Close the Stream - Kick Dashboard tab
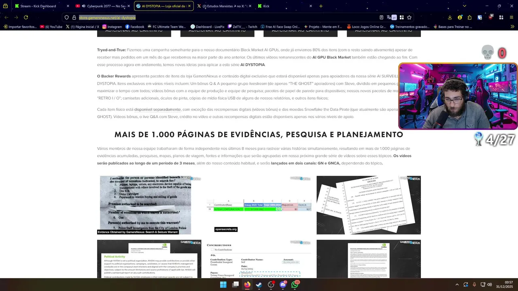This screenshot has width=518, height=291. pyautogui.click(x=68, y=6)
